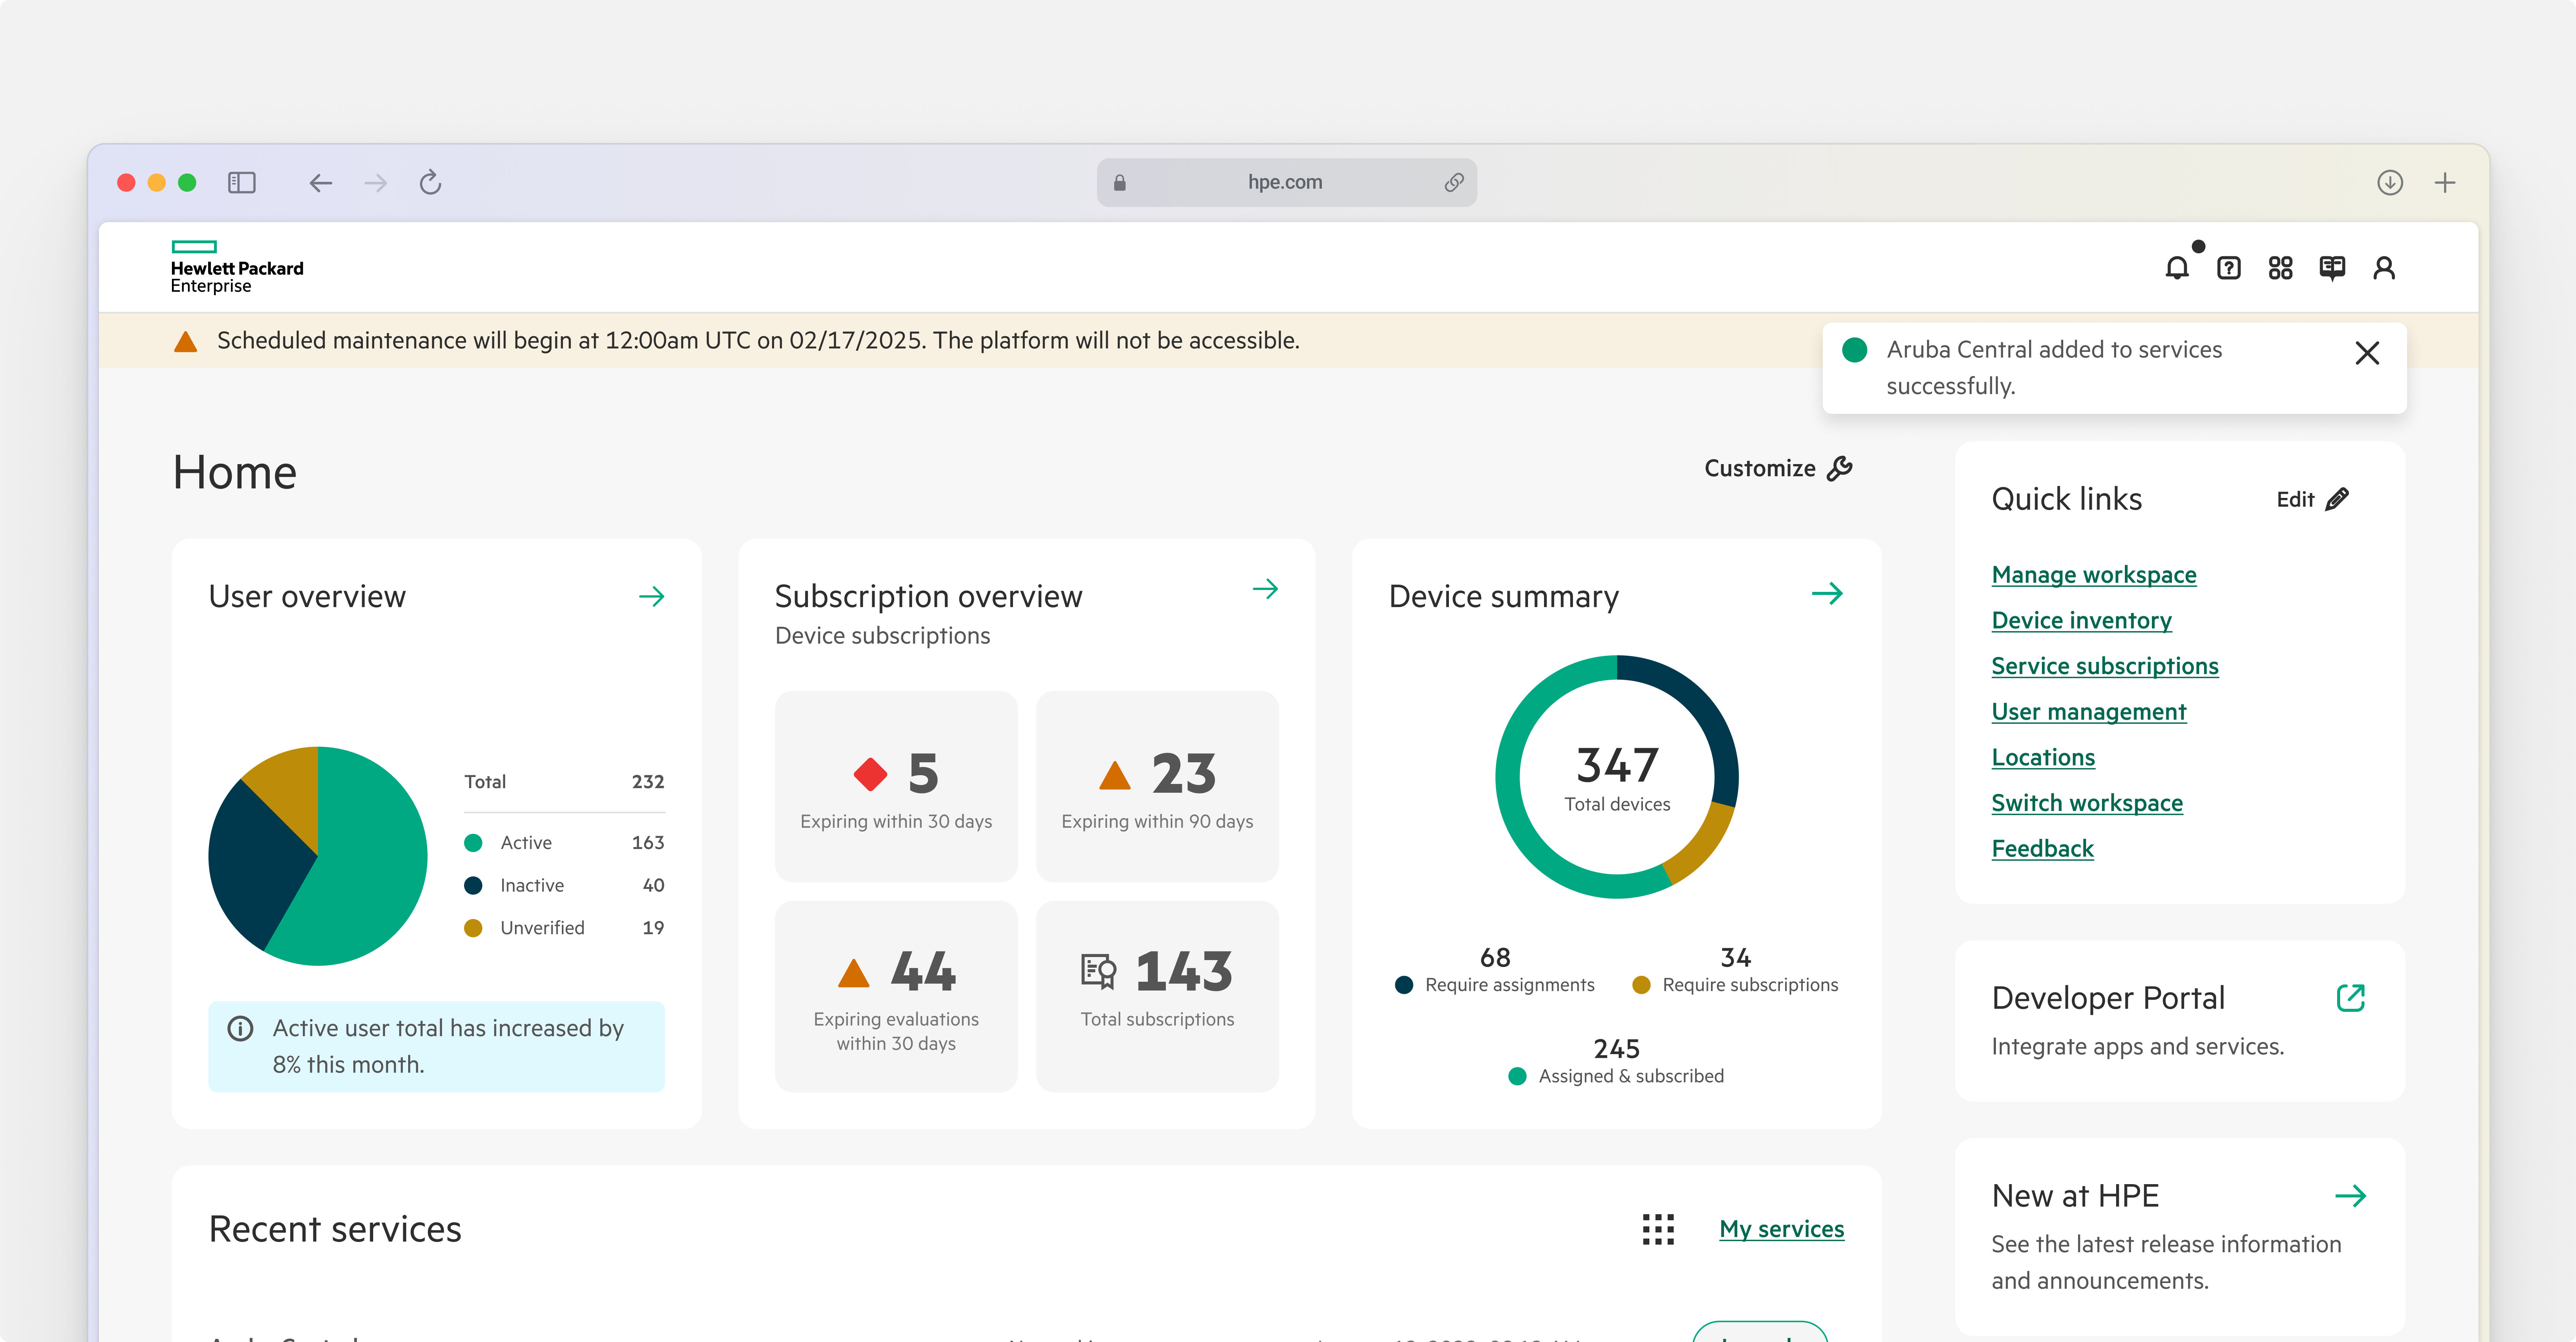Open the My services link

[x=1781, y=1229]
